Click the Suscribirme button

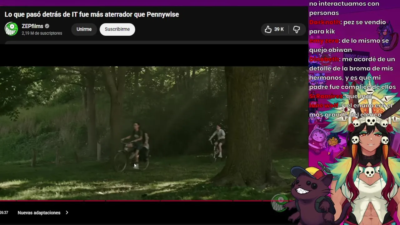point(117,29)
